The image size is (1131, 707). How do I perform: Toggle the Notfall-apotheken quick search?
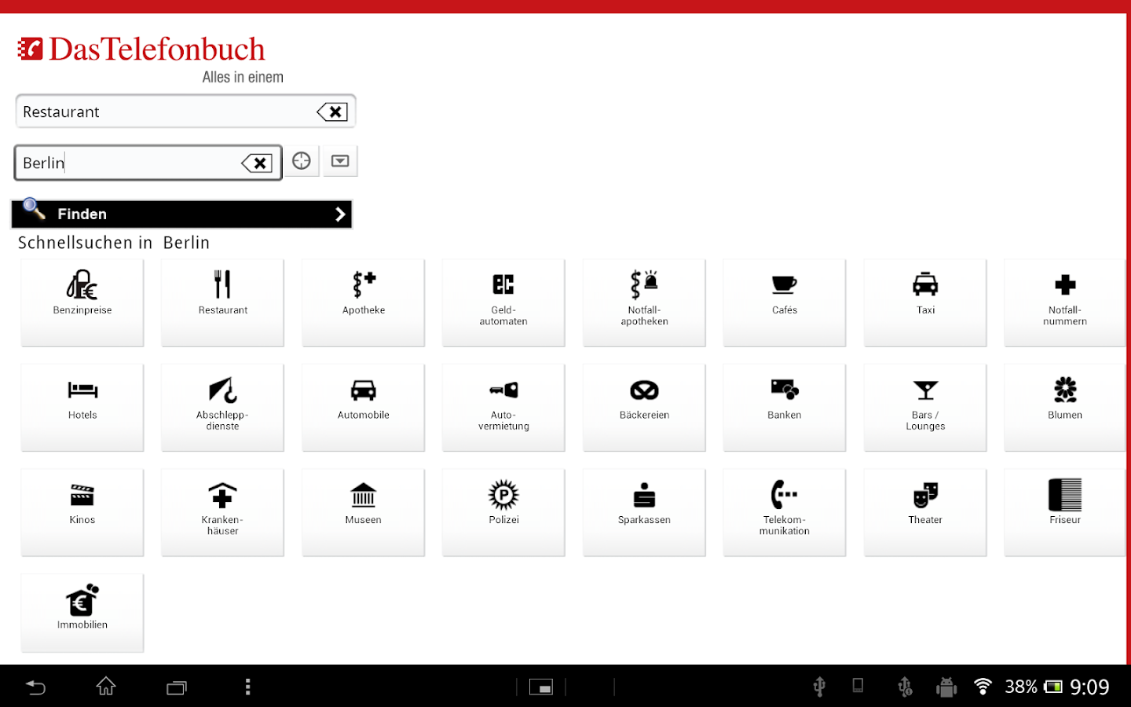tap(644, 302)
